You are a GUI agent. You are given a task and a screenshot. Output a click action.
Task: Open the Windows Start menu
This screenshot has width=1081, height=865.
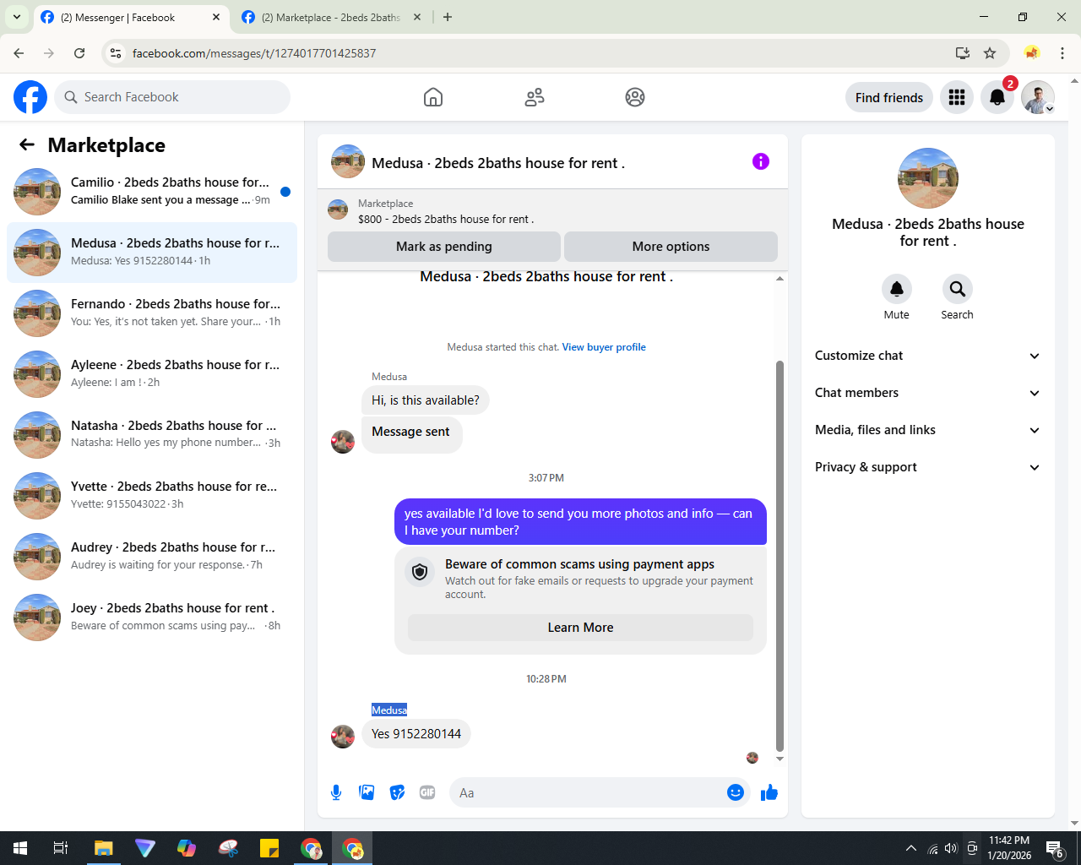point(20,848)
